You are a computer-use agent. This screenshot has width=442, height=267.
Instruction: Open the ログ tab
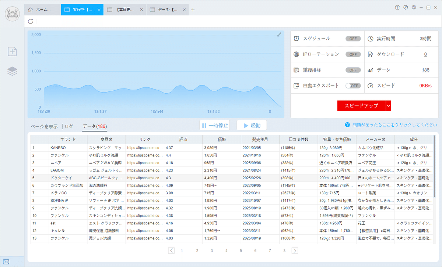click(69, 126)
